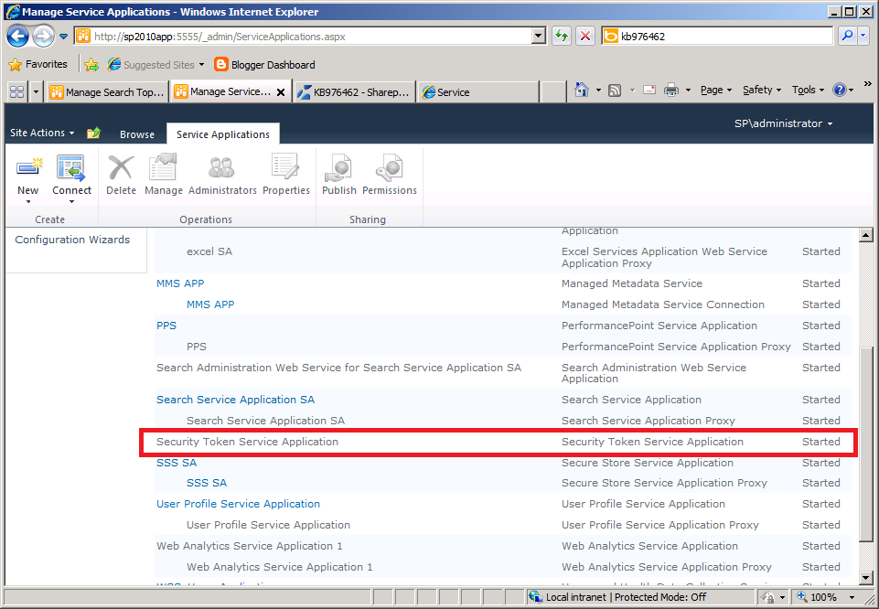Click the RSS feeds icon
Screen dimensions: 879x609
[x=615, y=91]
